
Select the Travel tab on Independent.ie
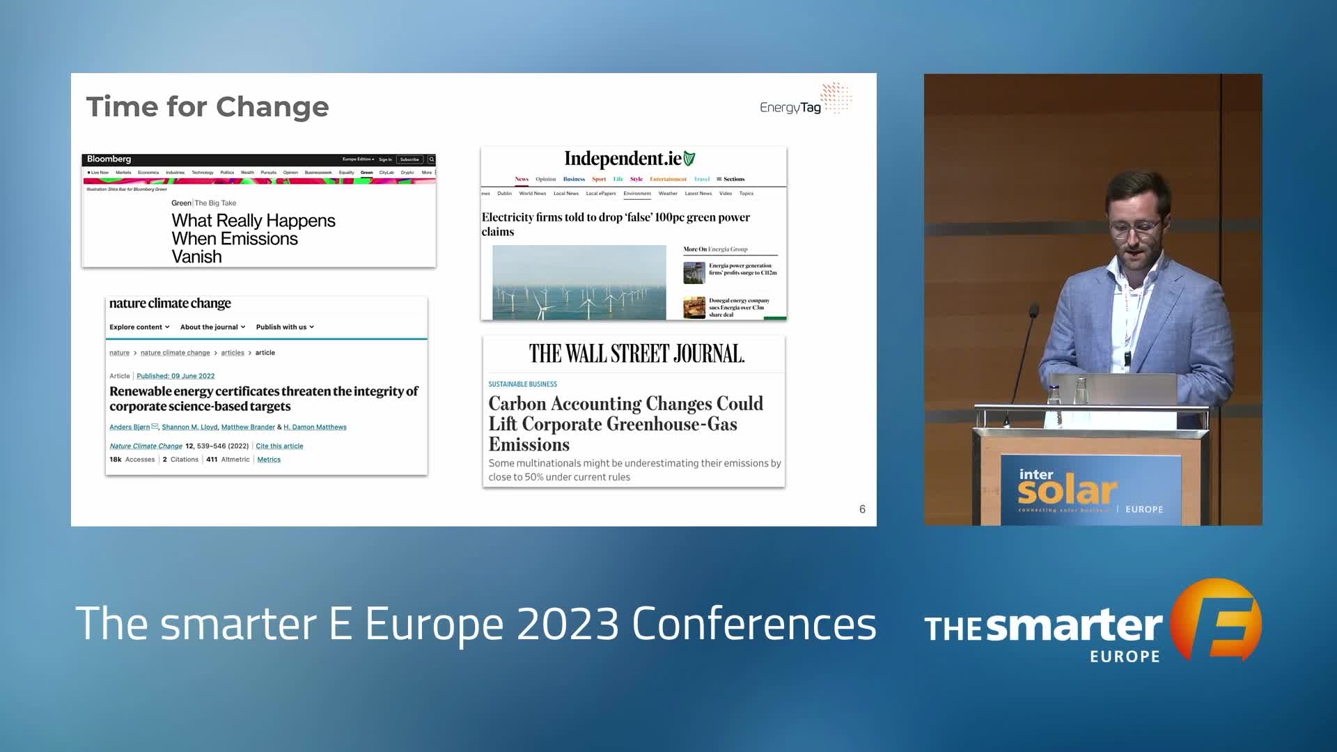pos(702,179)
